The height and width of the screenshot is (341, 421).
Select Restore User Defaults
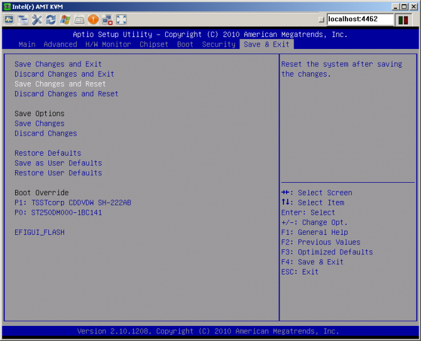[x=58, y=173]
